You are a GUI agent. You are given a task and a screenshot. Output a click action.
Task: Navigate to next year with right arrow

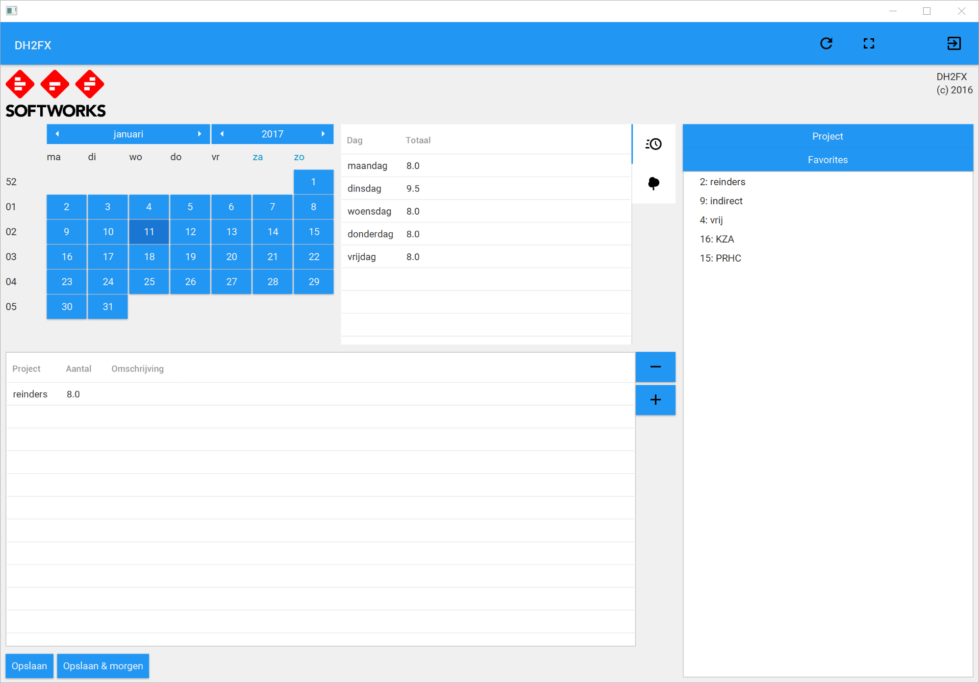point(325,135)
